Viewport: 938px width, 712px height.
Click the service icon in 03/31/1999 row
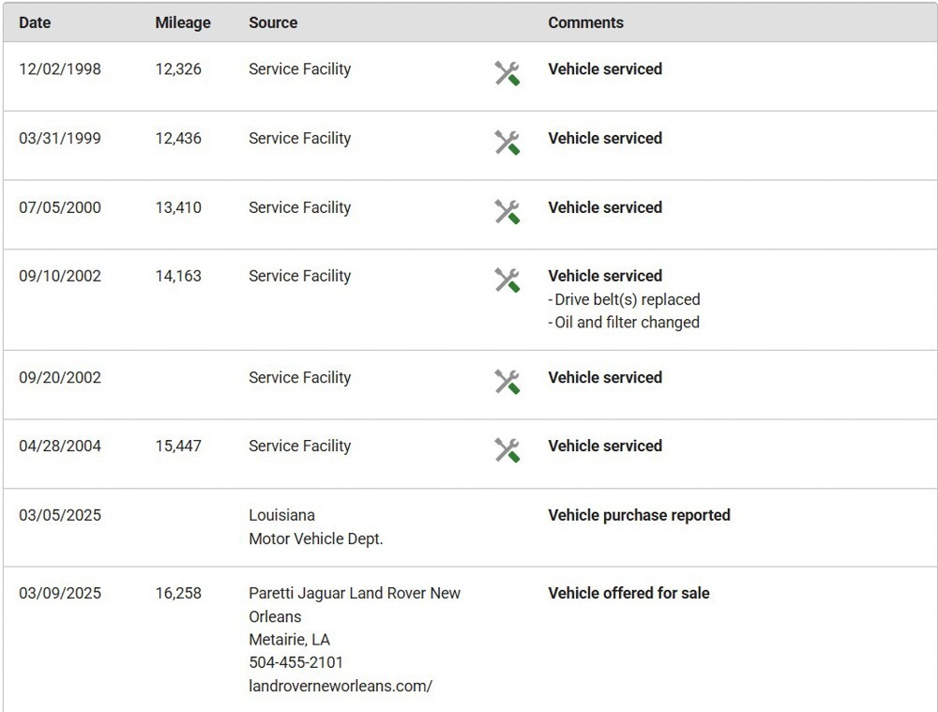point(507,143)
